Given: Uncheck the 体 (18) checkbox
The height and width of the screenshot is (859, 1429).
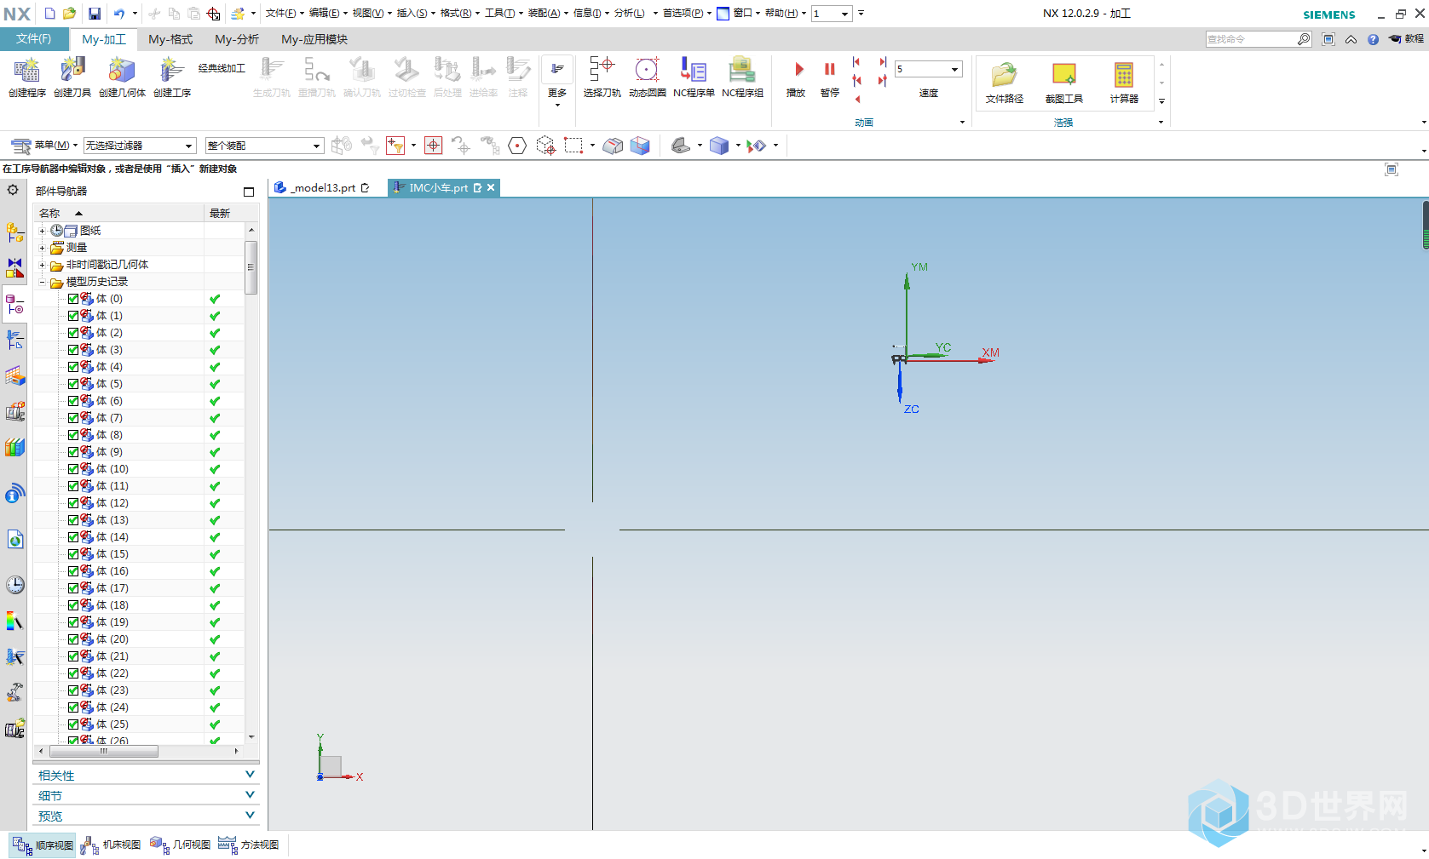Looking at the screenshot, I should pyautogui.click(x=73, y=605).
